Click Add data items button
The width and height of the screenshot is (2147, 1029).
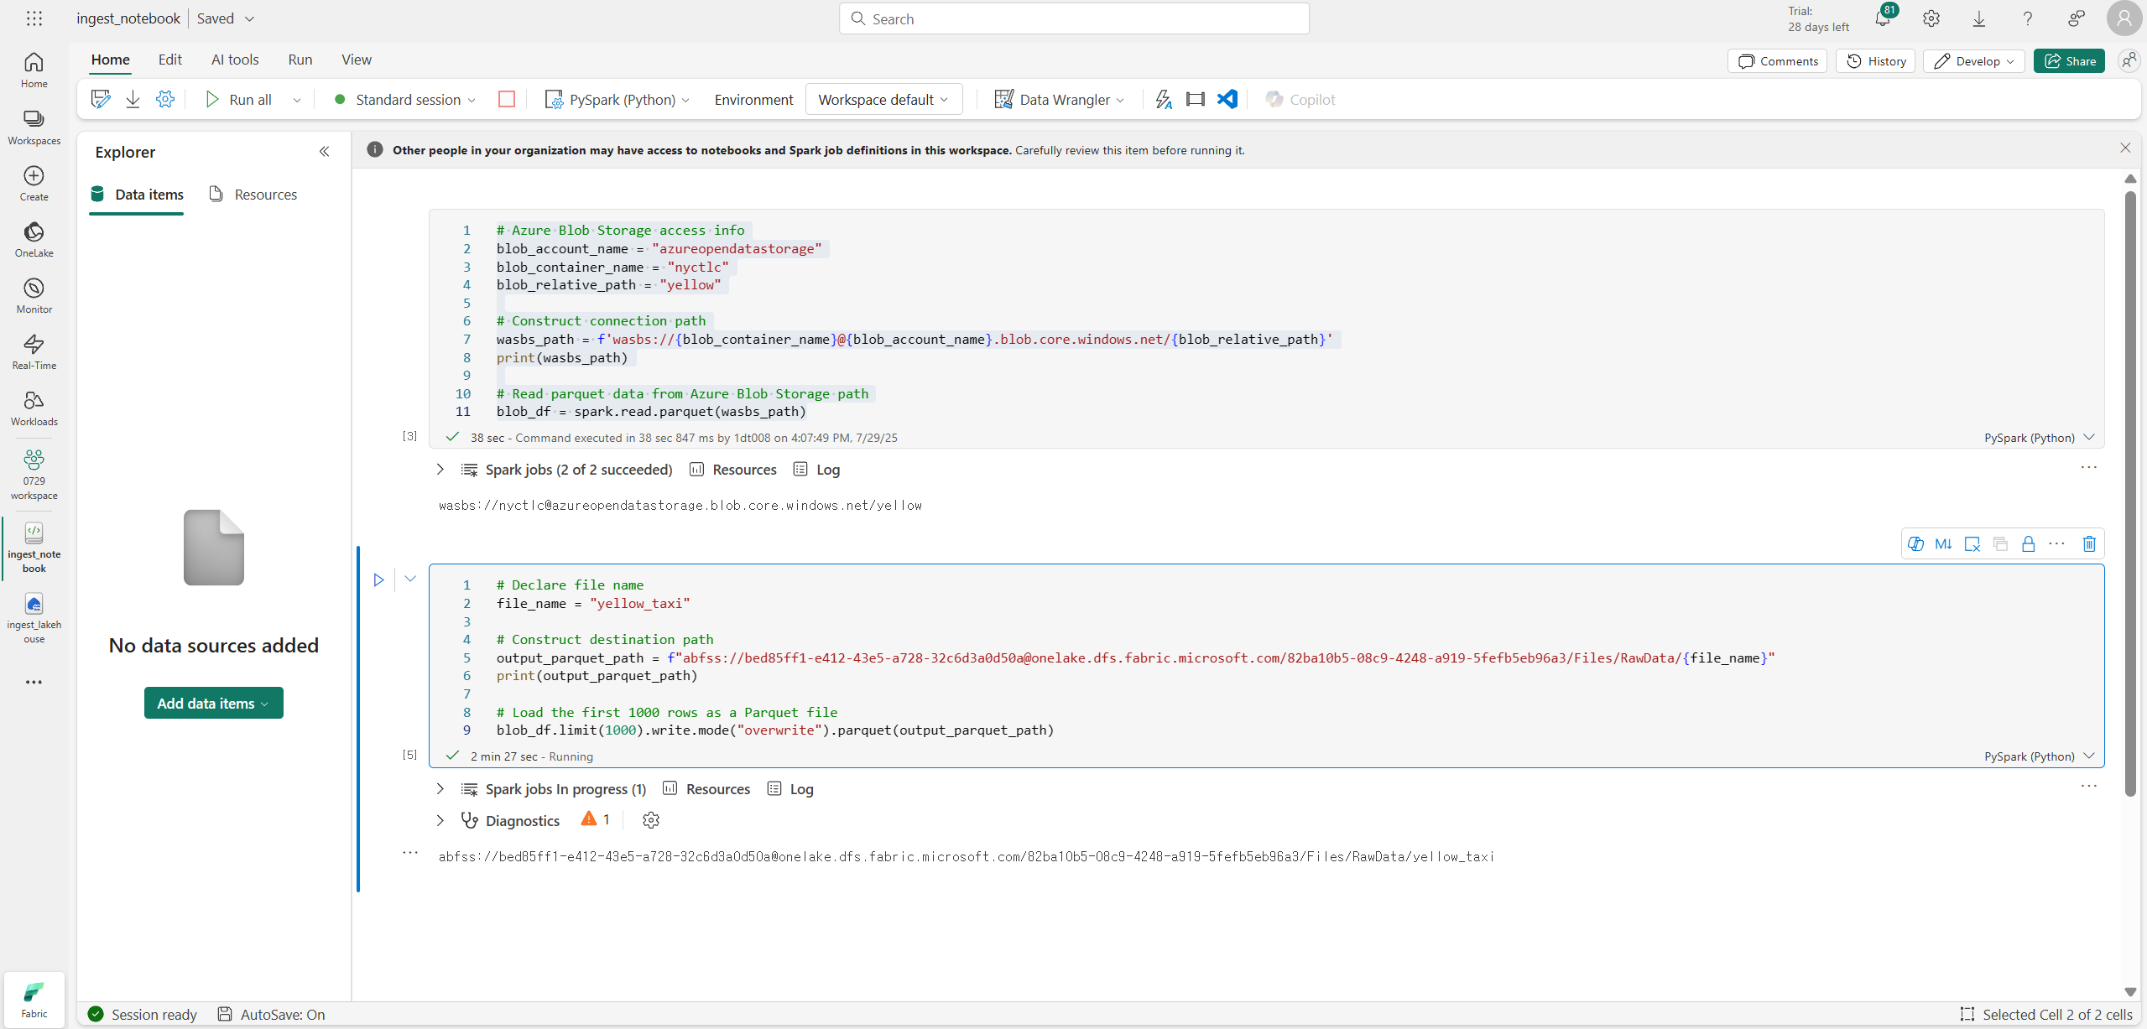click(x=213, y=703)
